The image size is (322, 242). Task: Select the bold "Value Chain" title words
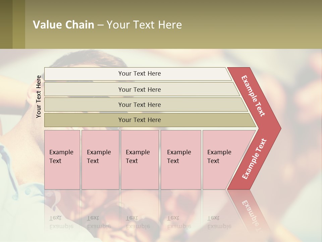tap(63, 25)
